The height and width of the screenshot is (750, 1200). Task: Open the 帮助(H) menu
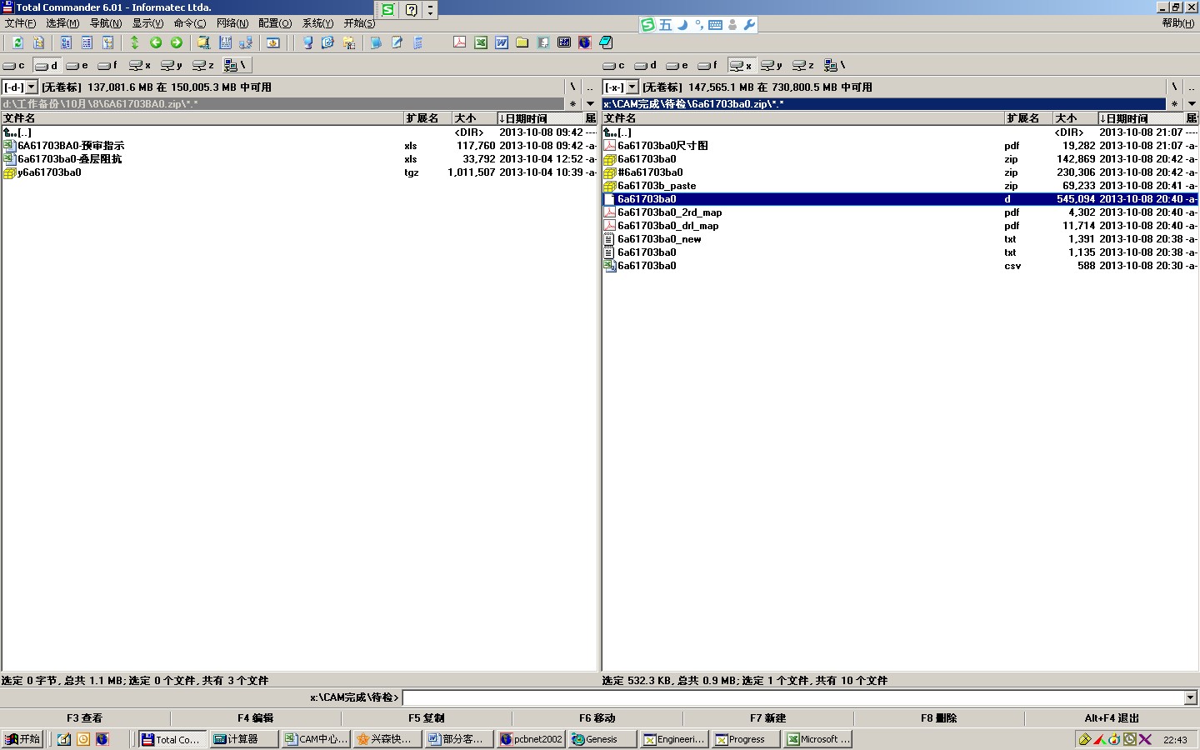1178,23
